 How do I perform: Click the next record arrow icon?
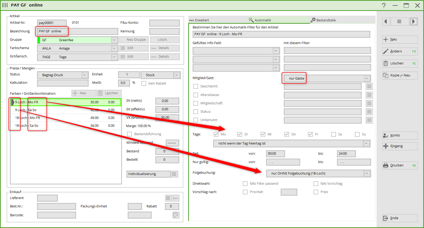tap(413, 21)
